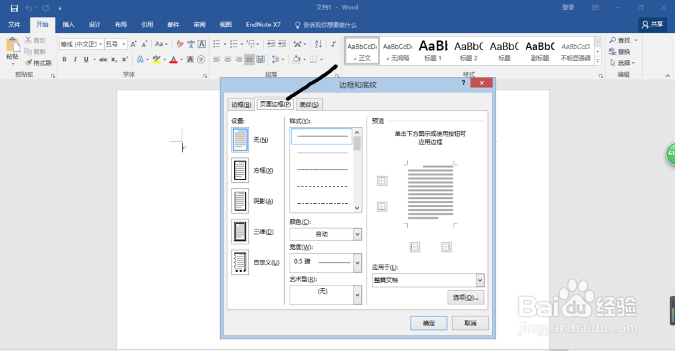Switch to 底纹(S) tab in dialog
The image size is (675, 351).
point(308,105)
